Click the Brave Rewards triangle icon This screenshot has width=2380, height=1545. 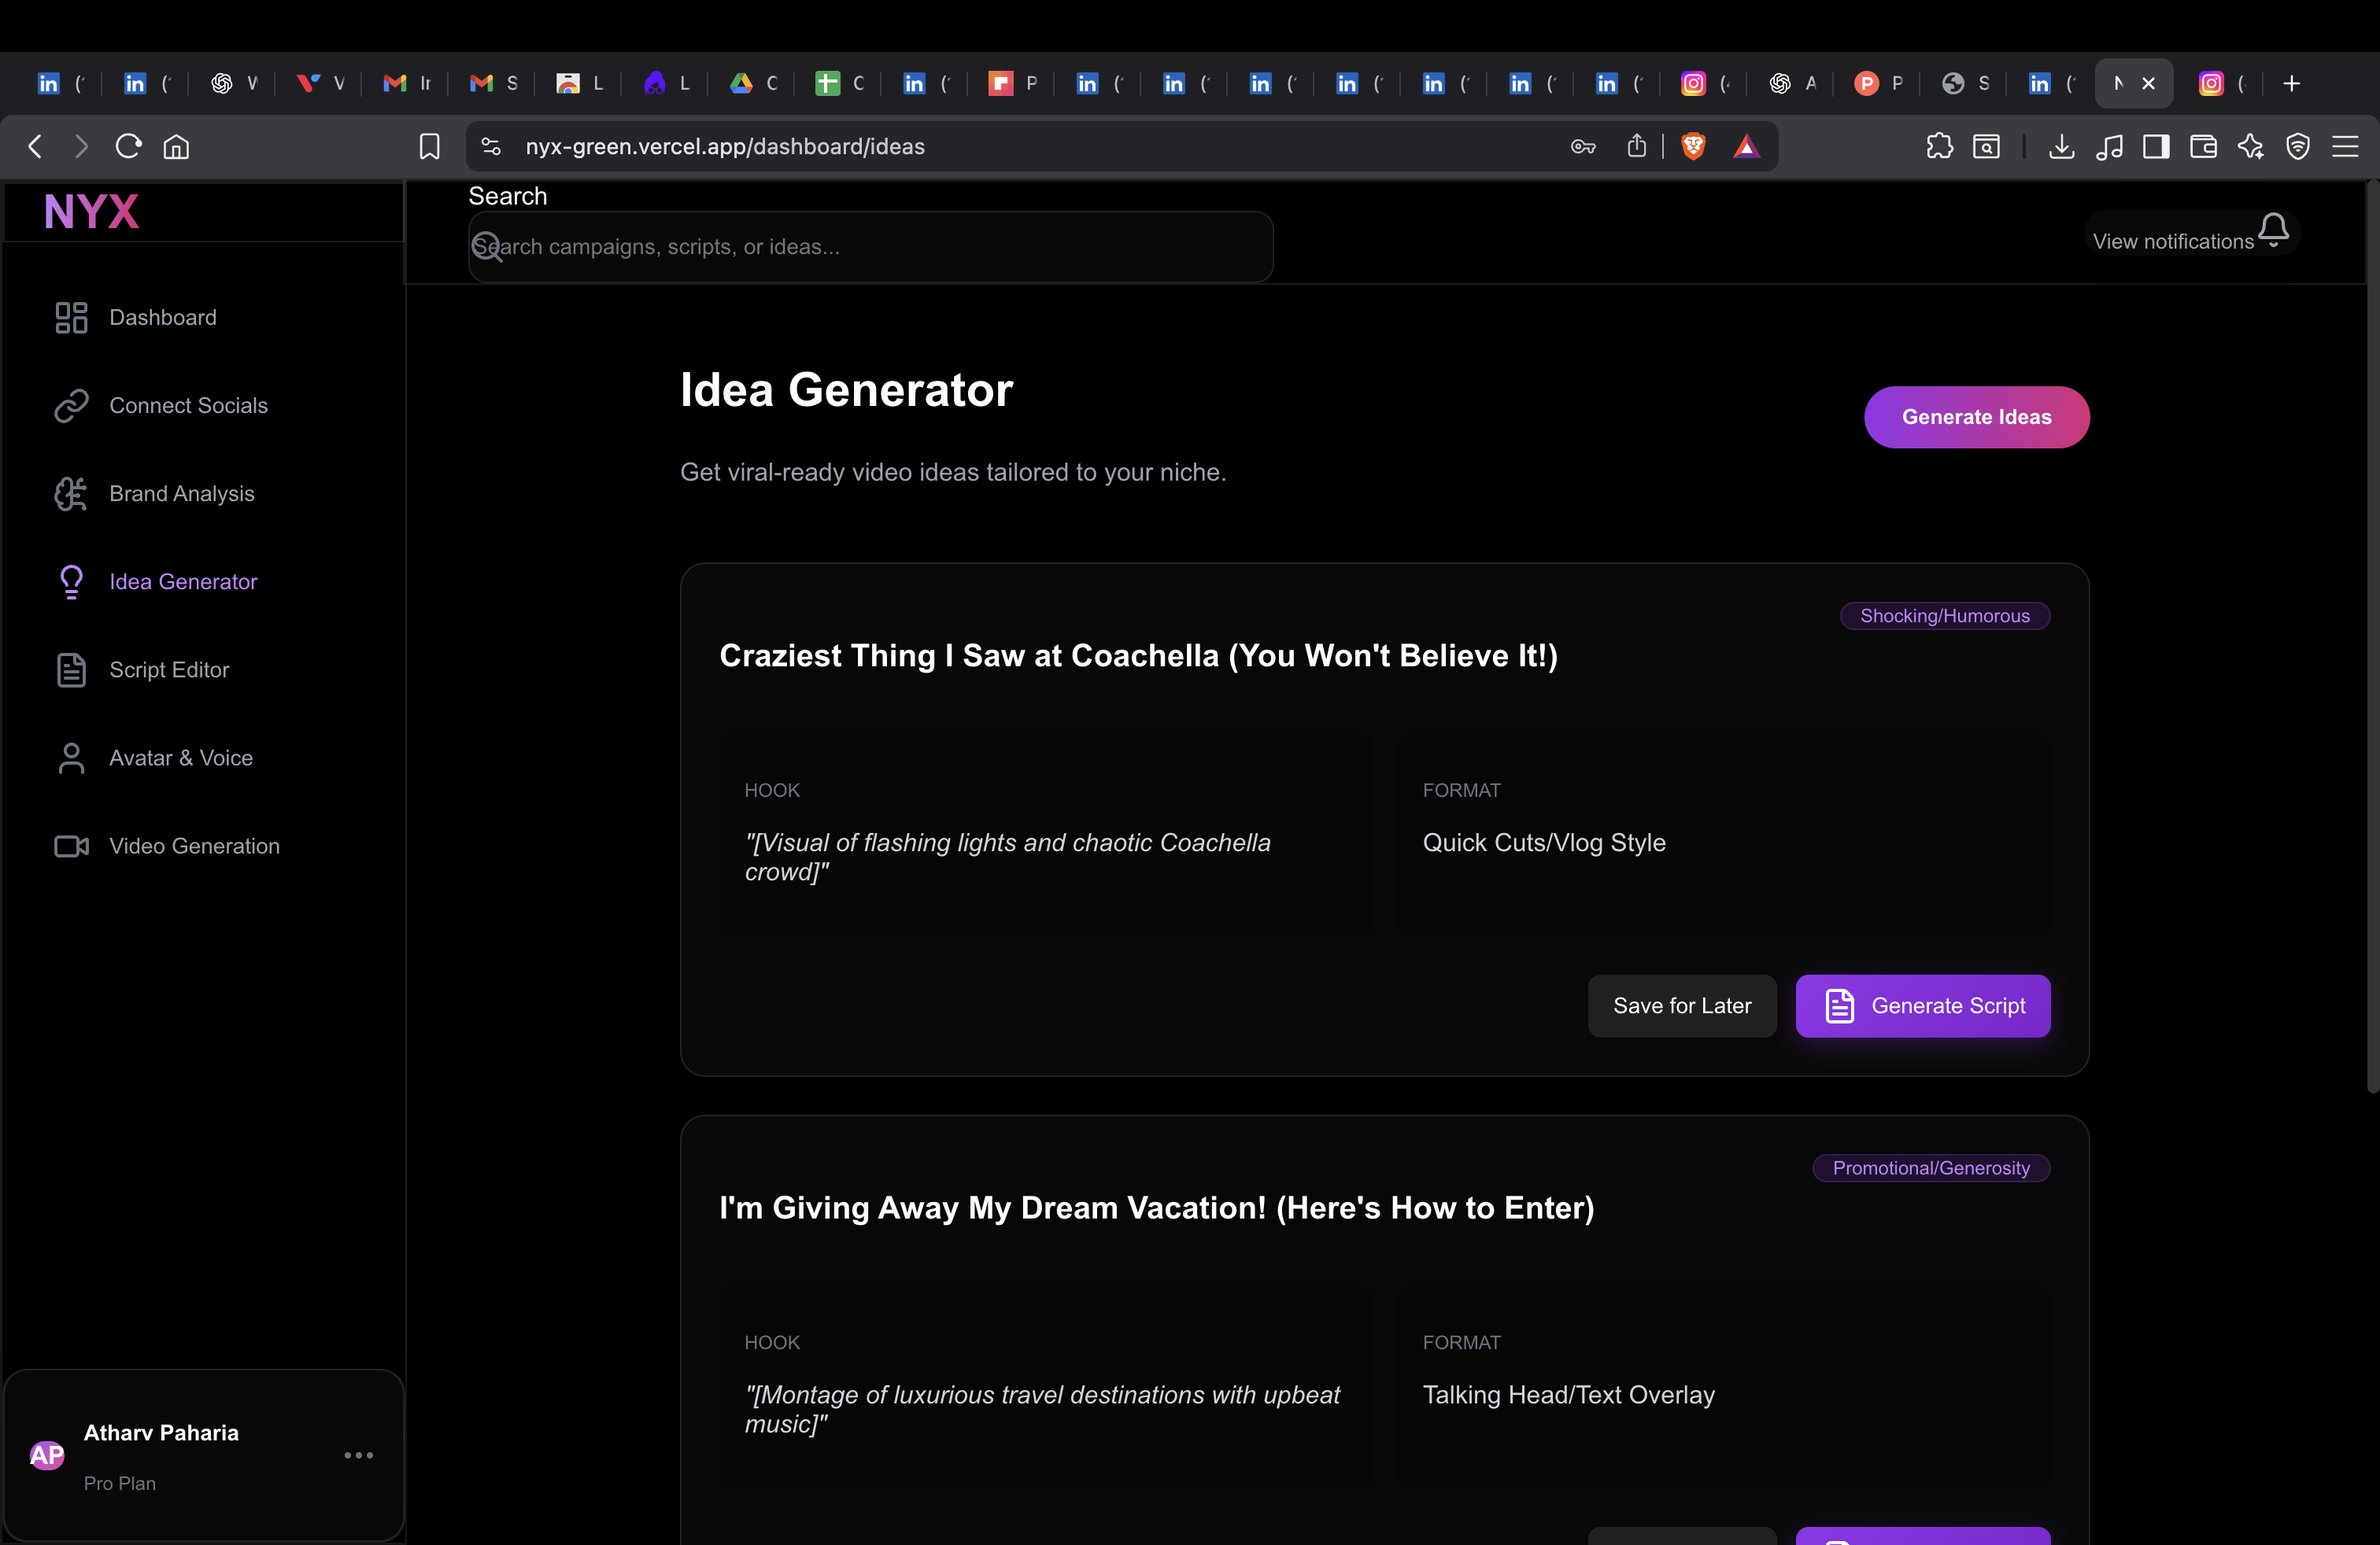[1746, 146]
